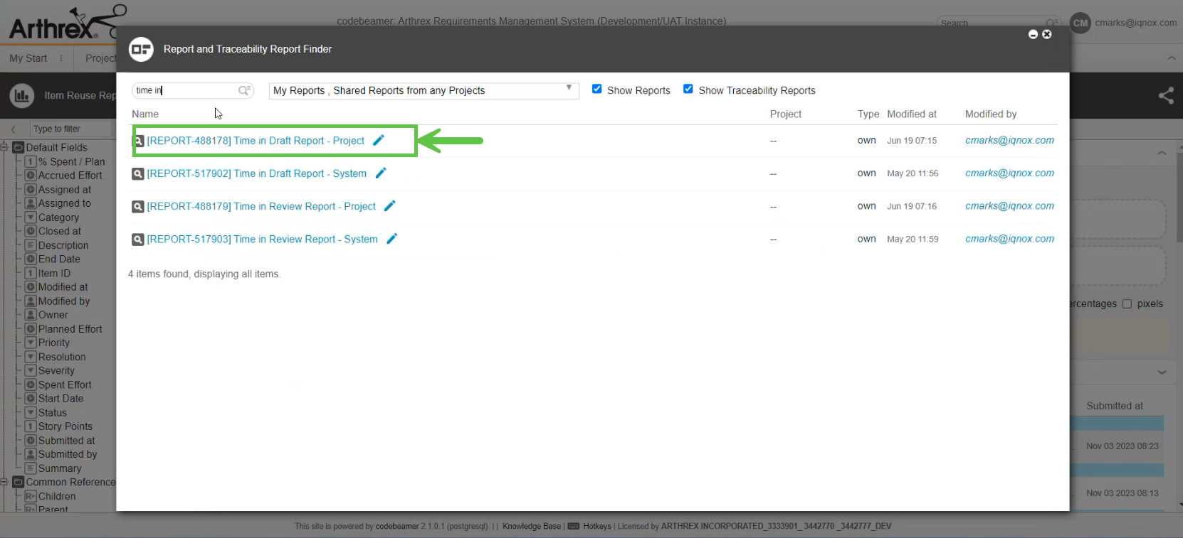Click pencil icon for Time in Review Report - Project

(389, 206)
